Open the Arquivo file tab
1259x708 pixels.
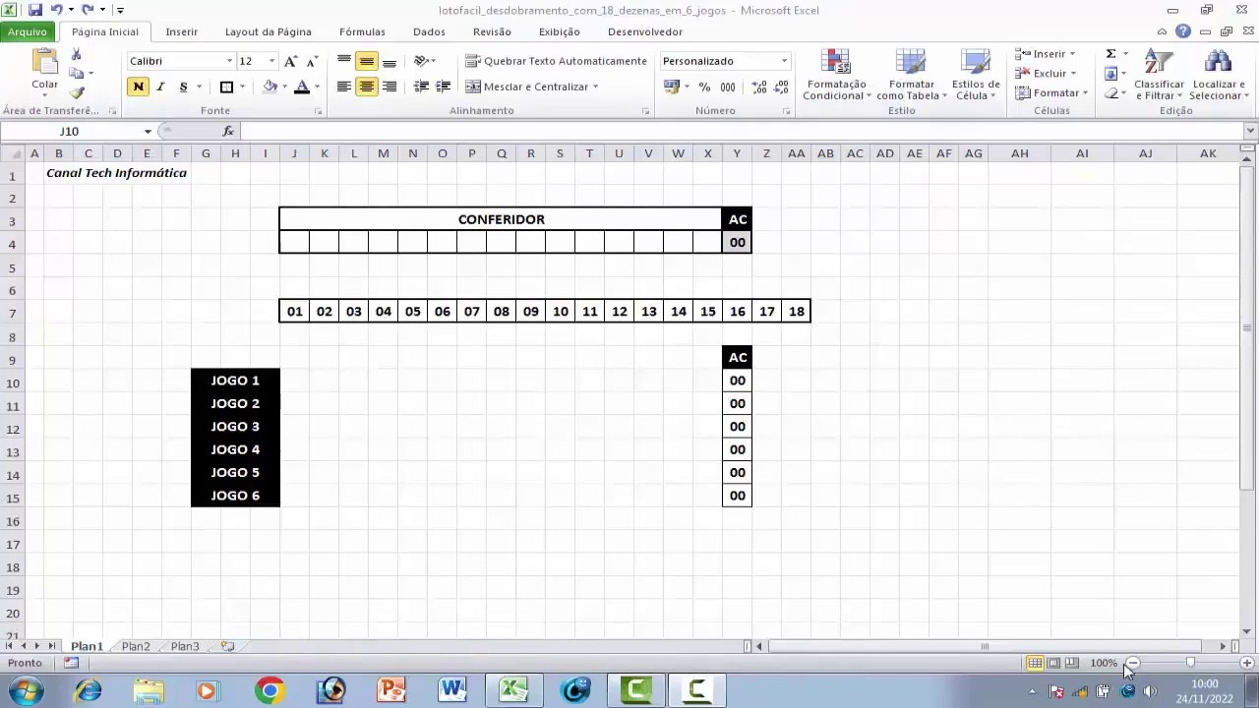click(x=28, y=31)
